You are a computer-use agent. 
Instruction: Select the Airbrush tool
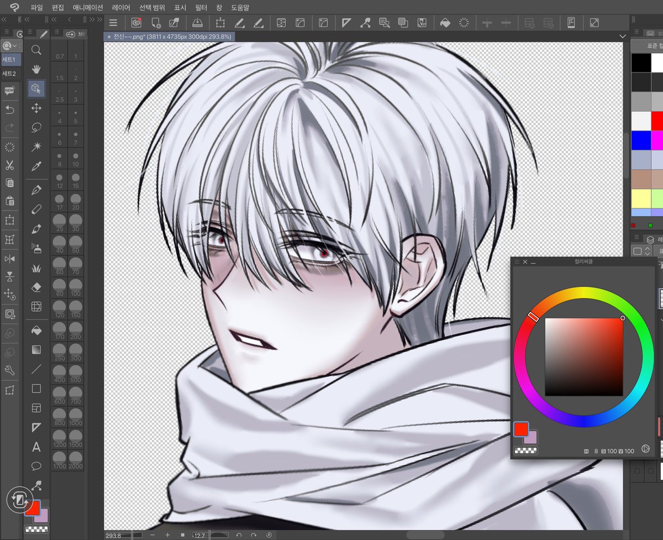pyautogui.click(x=36, y=248)
